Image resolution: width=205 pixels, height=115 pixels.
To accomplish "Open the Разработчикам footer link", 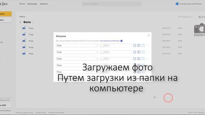I will pos(41,112).
